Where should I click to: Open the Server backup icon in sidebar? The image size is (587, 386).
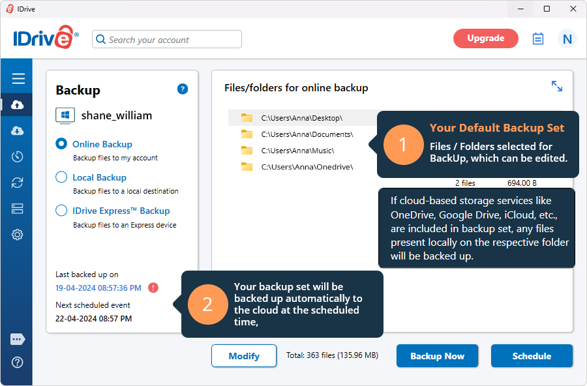(x=18, y=209)
